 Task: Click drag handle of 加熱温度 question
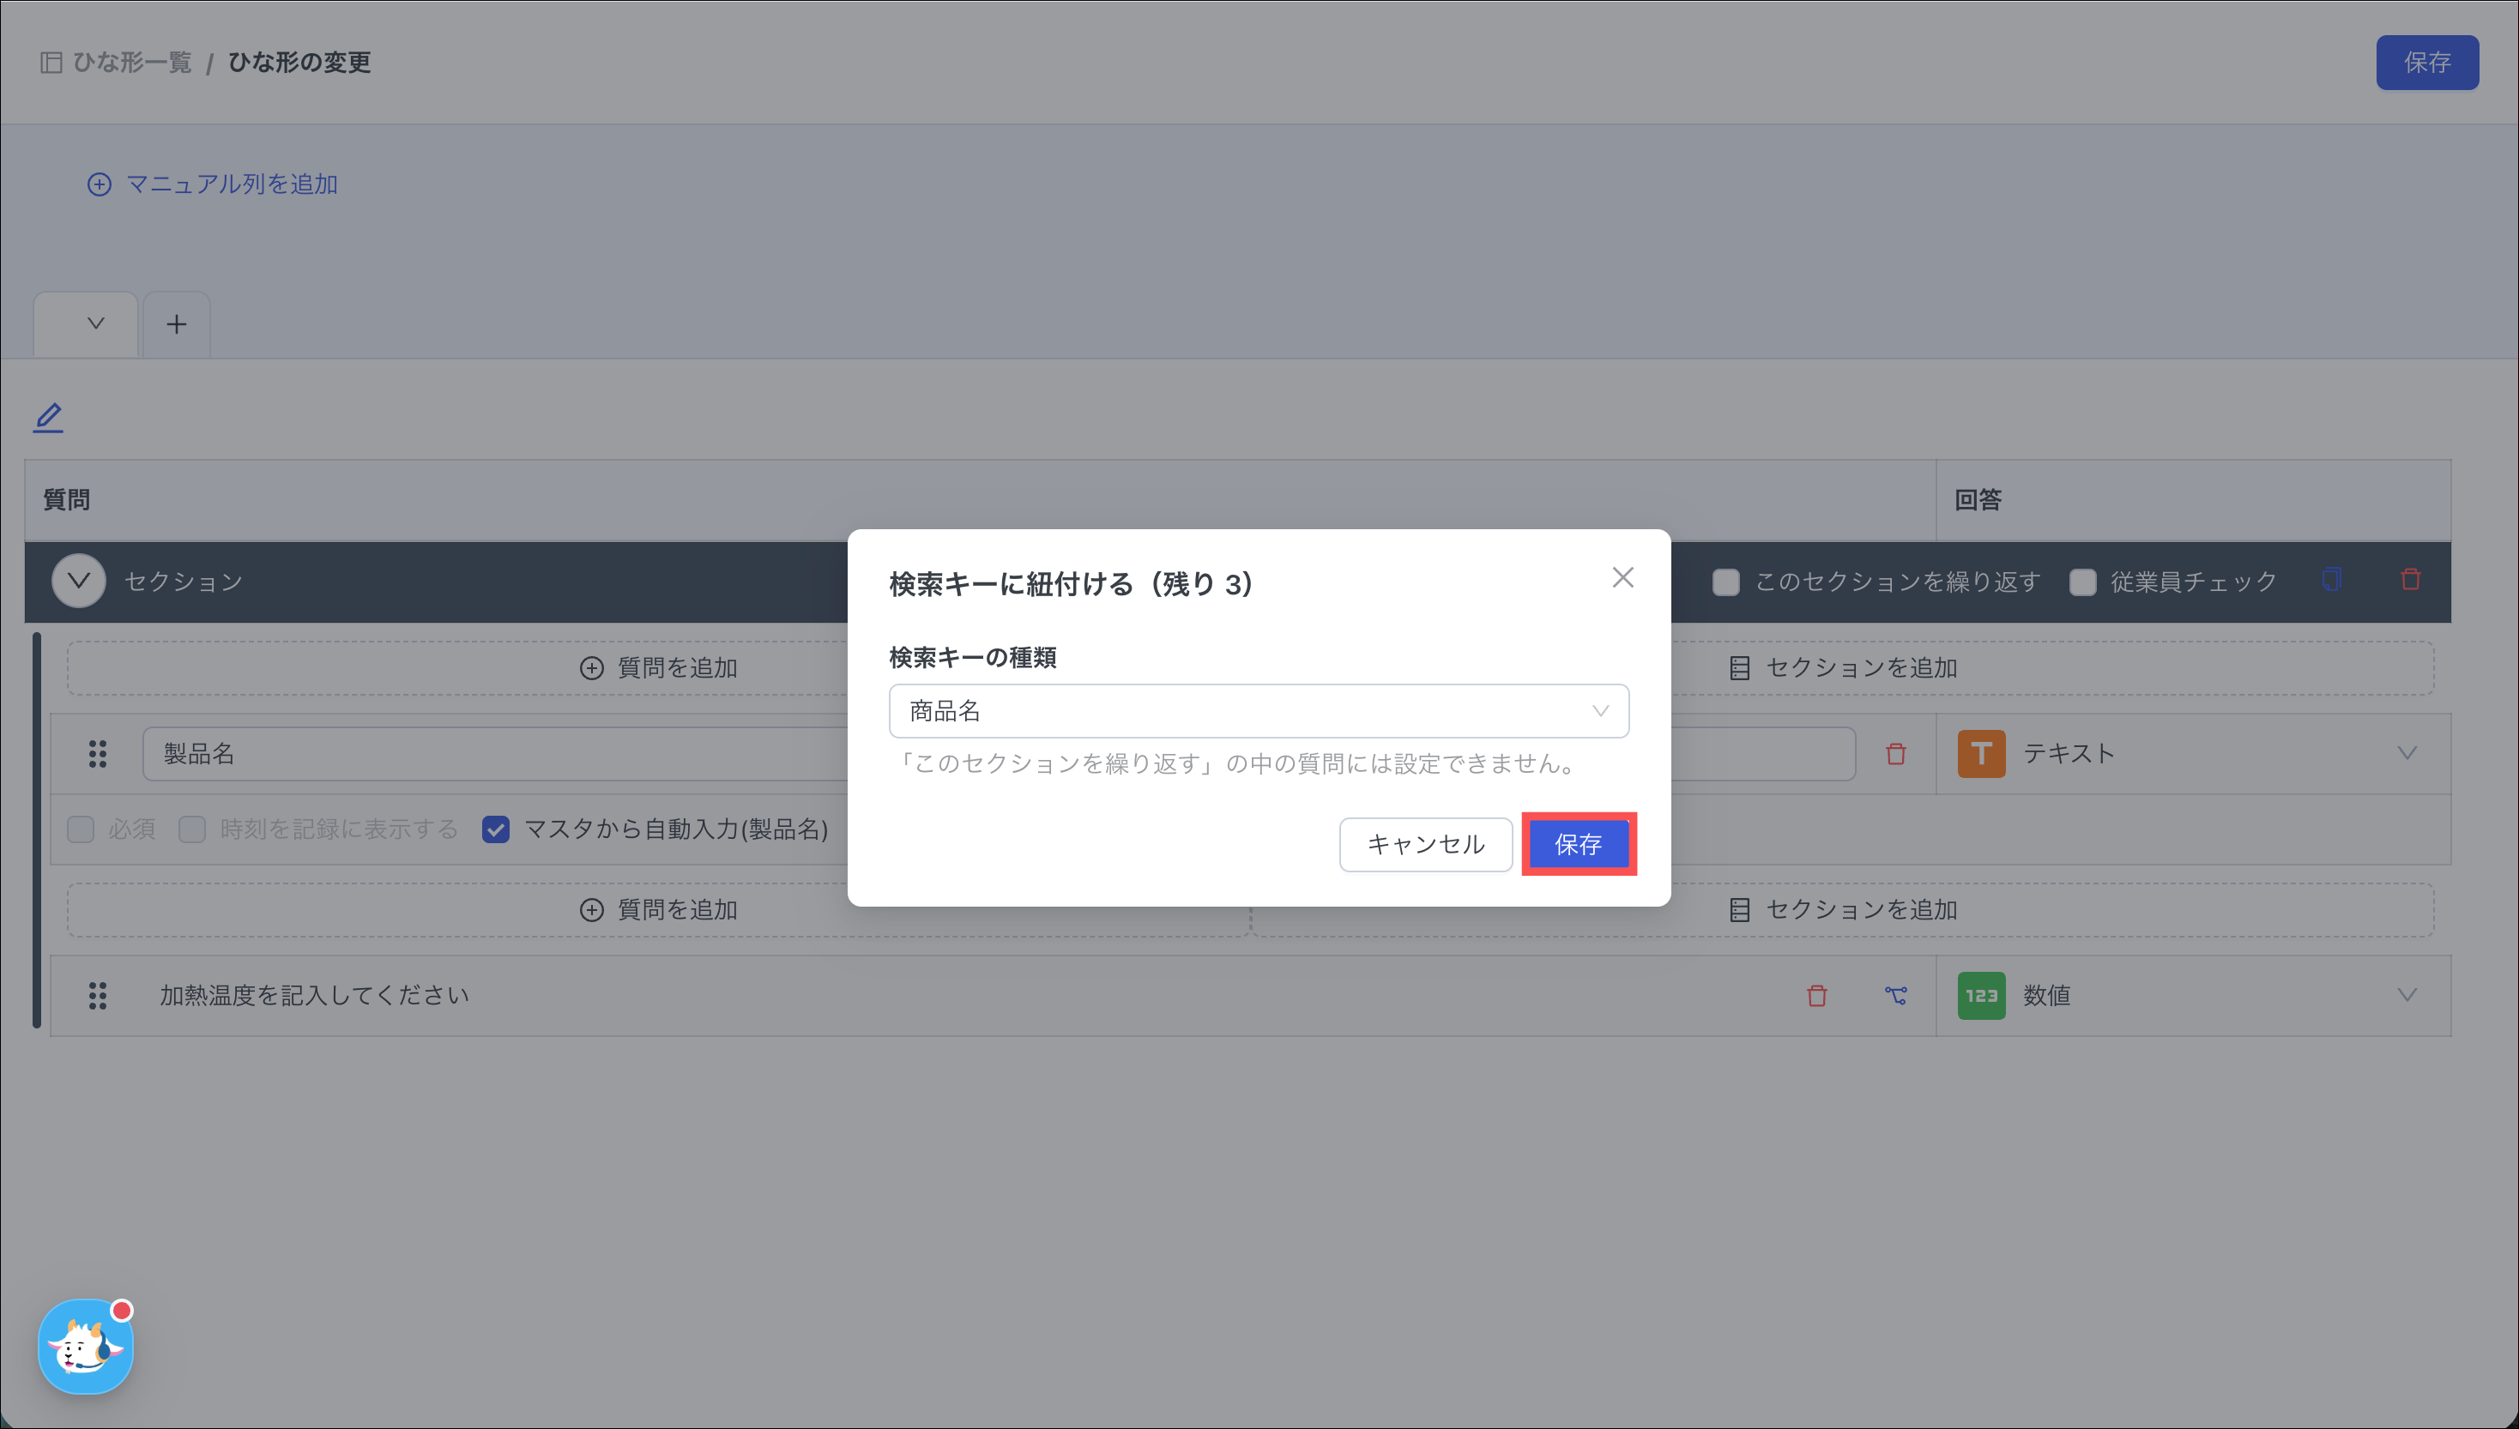point(97,995)
